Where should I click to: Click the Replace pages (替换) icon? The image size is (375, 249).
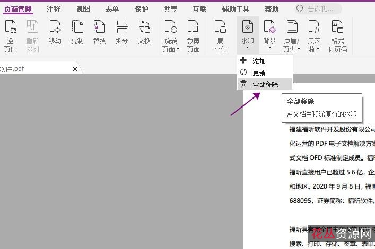pyautogui.click(x=100, y=26)
